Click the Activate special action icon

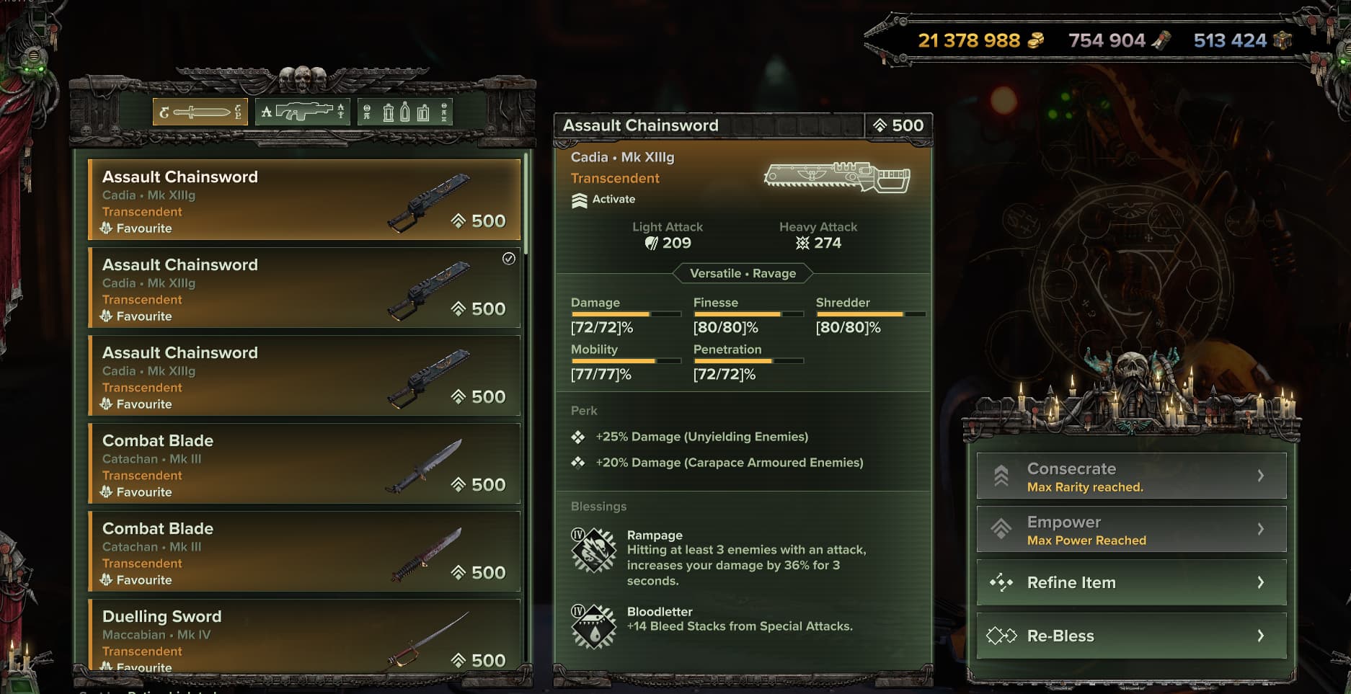(579, 200)
